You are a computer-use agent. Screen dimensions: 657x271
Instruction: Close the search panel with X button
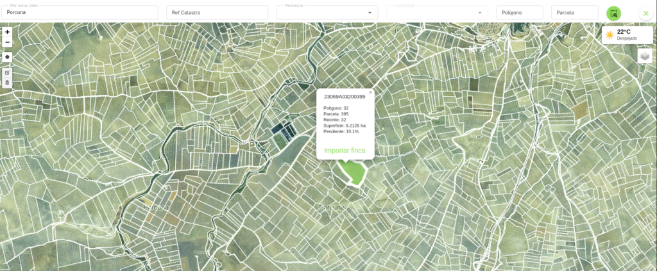coord(645,13)
